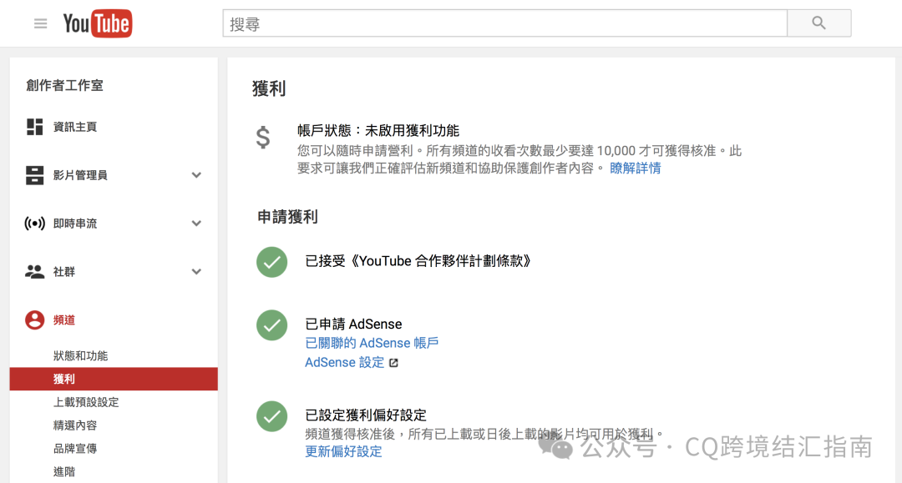Expand the 影片管理員 chevron

coord(196,175)
